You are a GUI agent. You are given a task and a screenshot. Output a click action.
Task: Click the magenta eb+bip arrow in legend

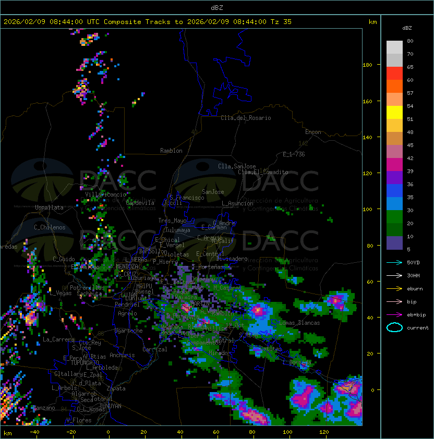click(394, 315)
